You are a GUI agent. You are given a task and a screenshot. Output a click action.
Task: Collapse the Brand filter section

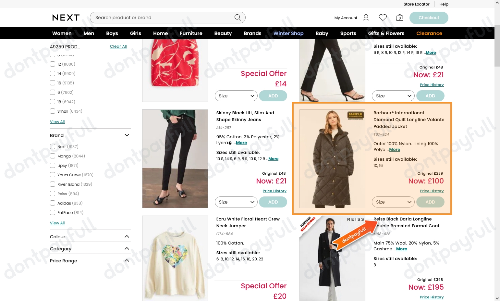pyautogui.click(x=127, y=135)
